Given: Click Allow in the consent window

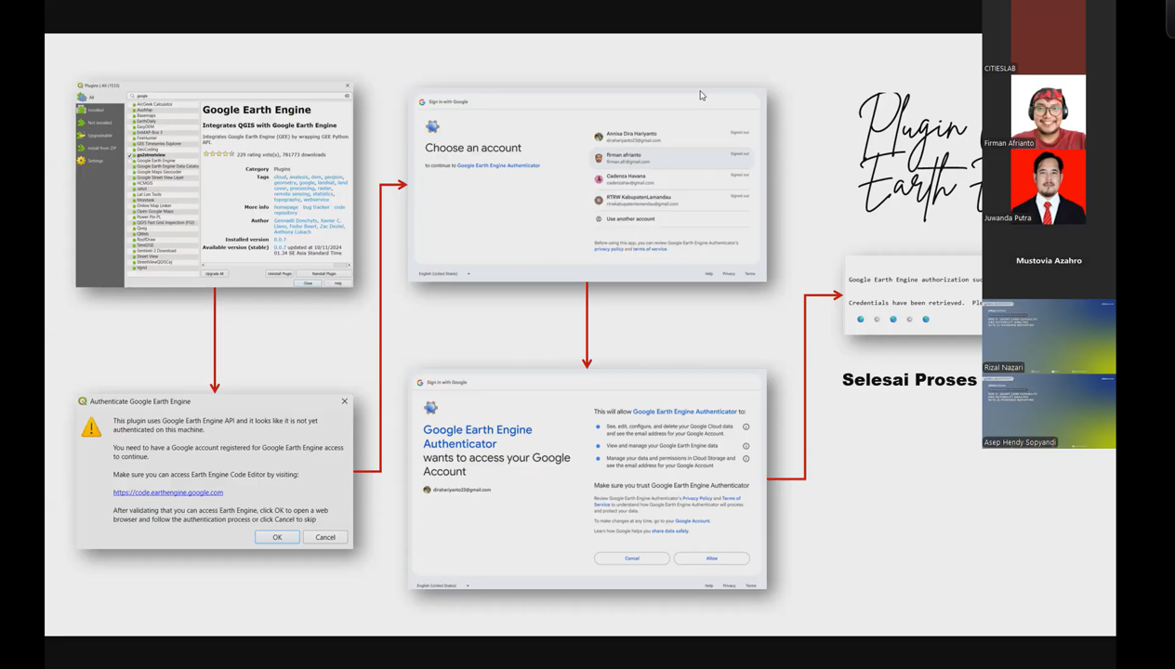Looking at the screenshot, I should point(712,558).
